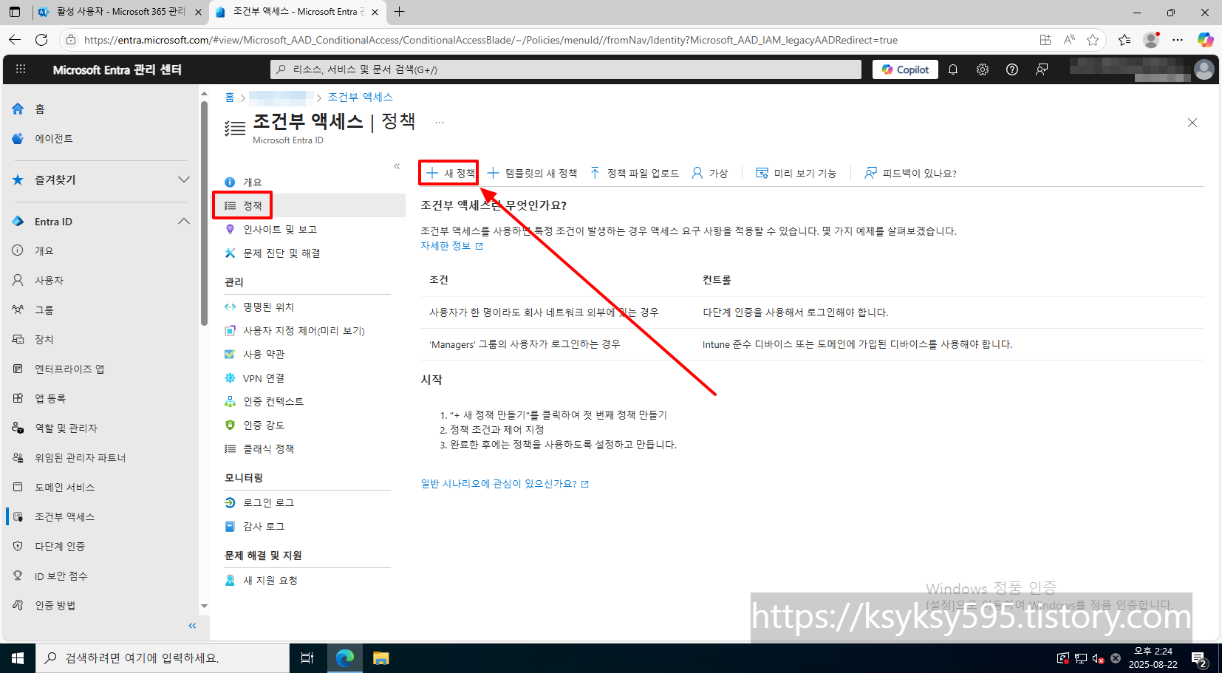Open ID 보안 점수 in sidebar
Viewport: 1222px width, 673px height.
61,575
